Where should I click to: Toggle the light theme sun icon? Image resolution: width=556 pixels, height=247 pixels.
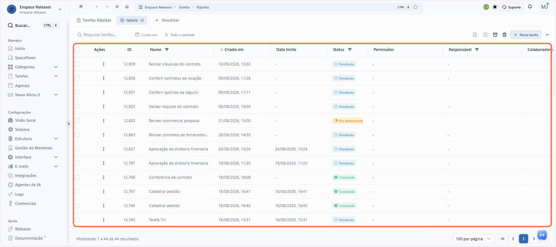[x=495, y=7]
